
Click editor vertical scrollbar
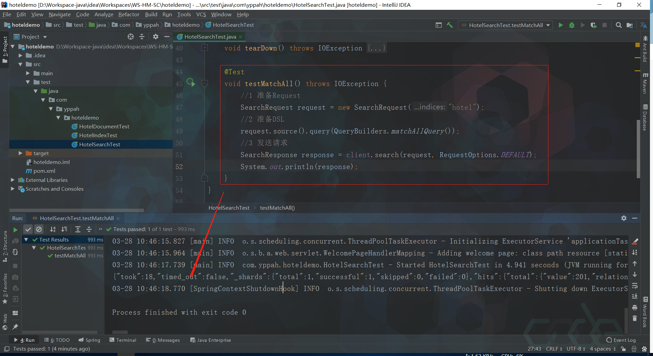click(638, 149)
